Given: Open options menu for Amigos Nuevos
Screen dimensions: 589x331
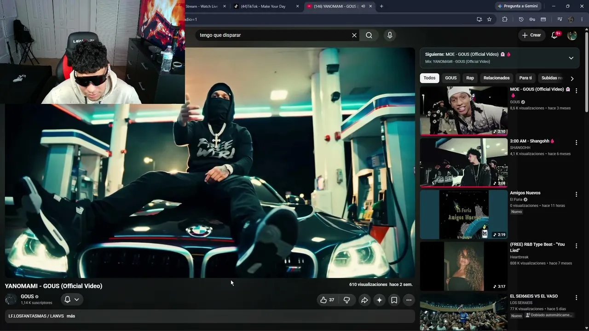Looking at the screenshot, I should pyautogui.click(x=576, y=194).
